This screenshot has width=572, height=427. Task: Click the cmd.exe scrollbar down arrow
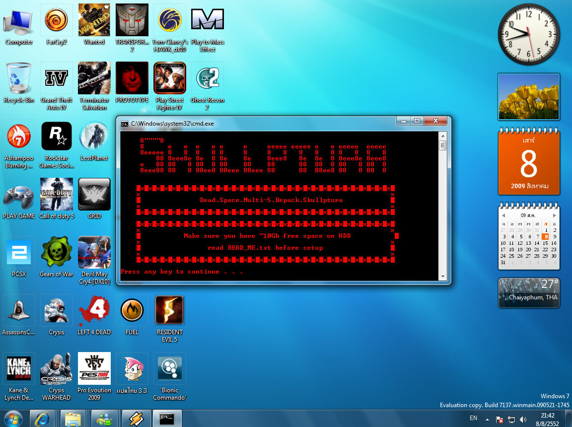(x=443, y=277)
